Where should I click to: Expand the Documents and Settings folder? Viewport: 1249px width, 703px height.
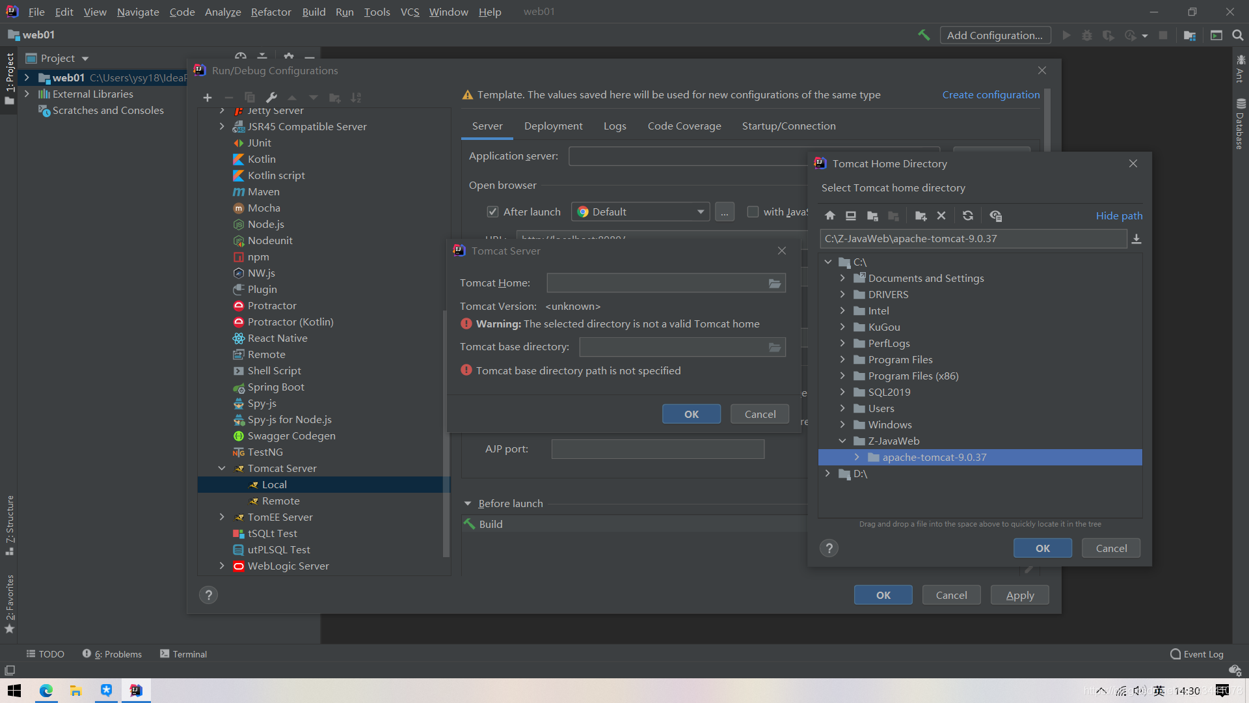(842, 278)
